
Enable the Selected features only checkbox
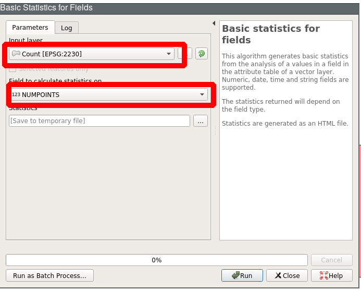(13, 69)
